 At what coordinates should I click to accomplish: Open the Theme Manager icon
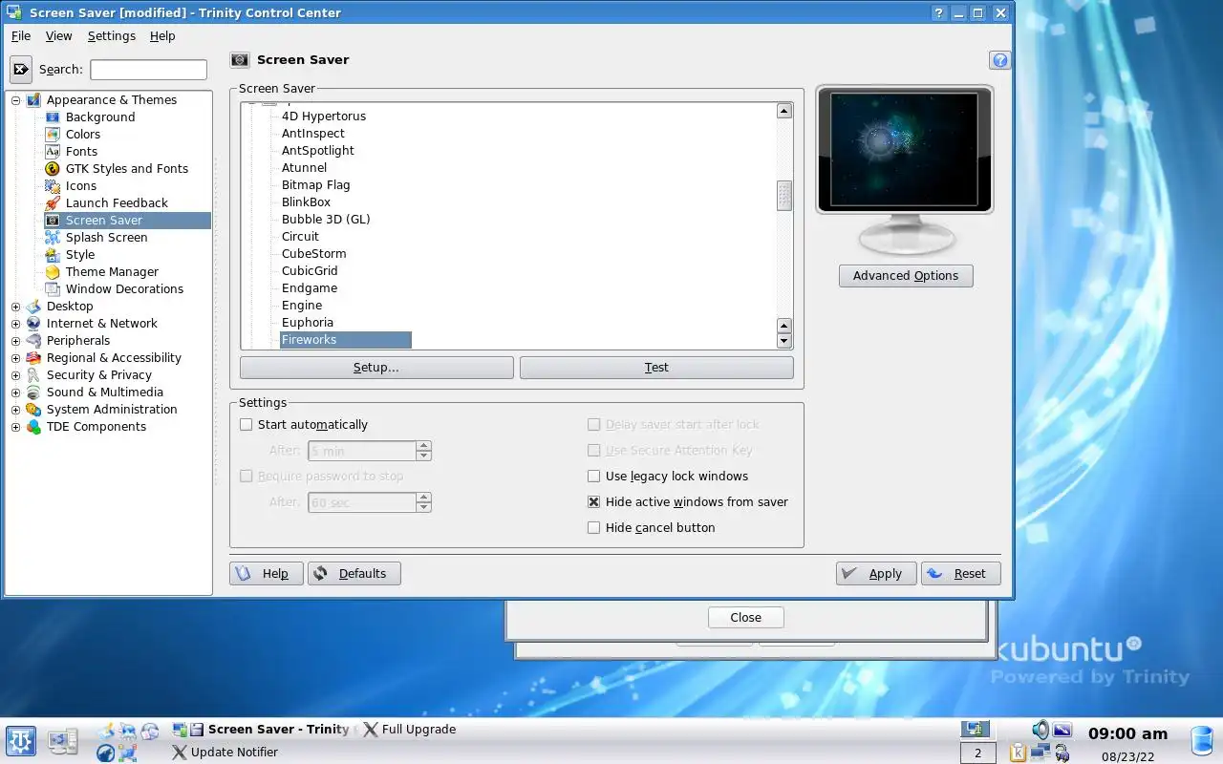[x=53, y=272]
